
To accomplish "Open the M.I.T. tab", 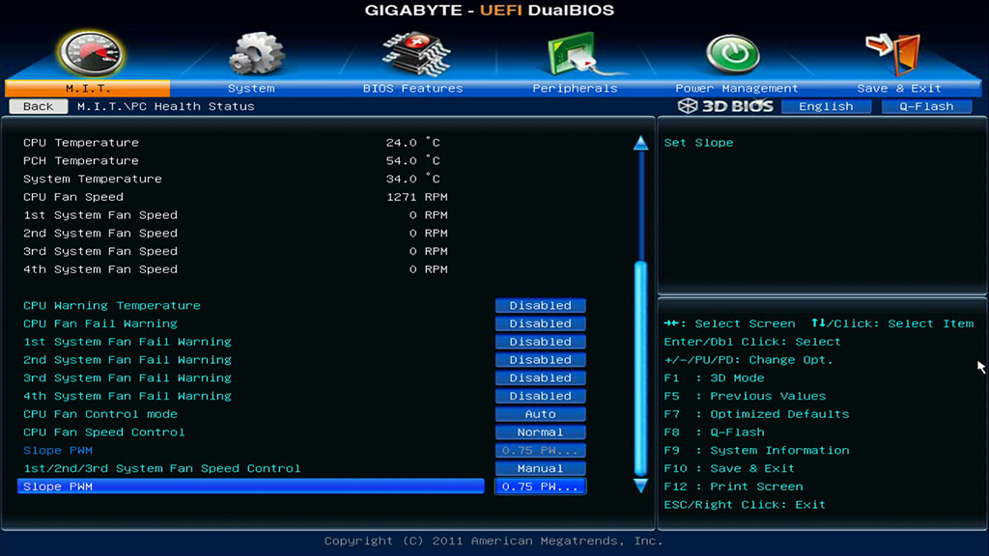I will pyautogui.click(x=88, y=88).
